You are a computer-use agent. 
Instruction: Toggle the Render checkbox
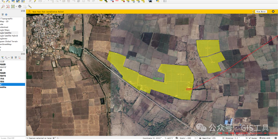tap(250, 138)
